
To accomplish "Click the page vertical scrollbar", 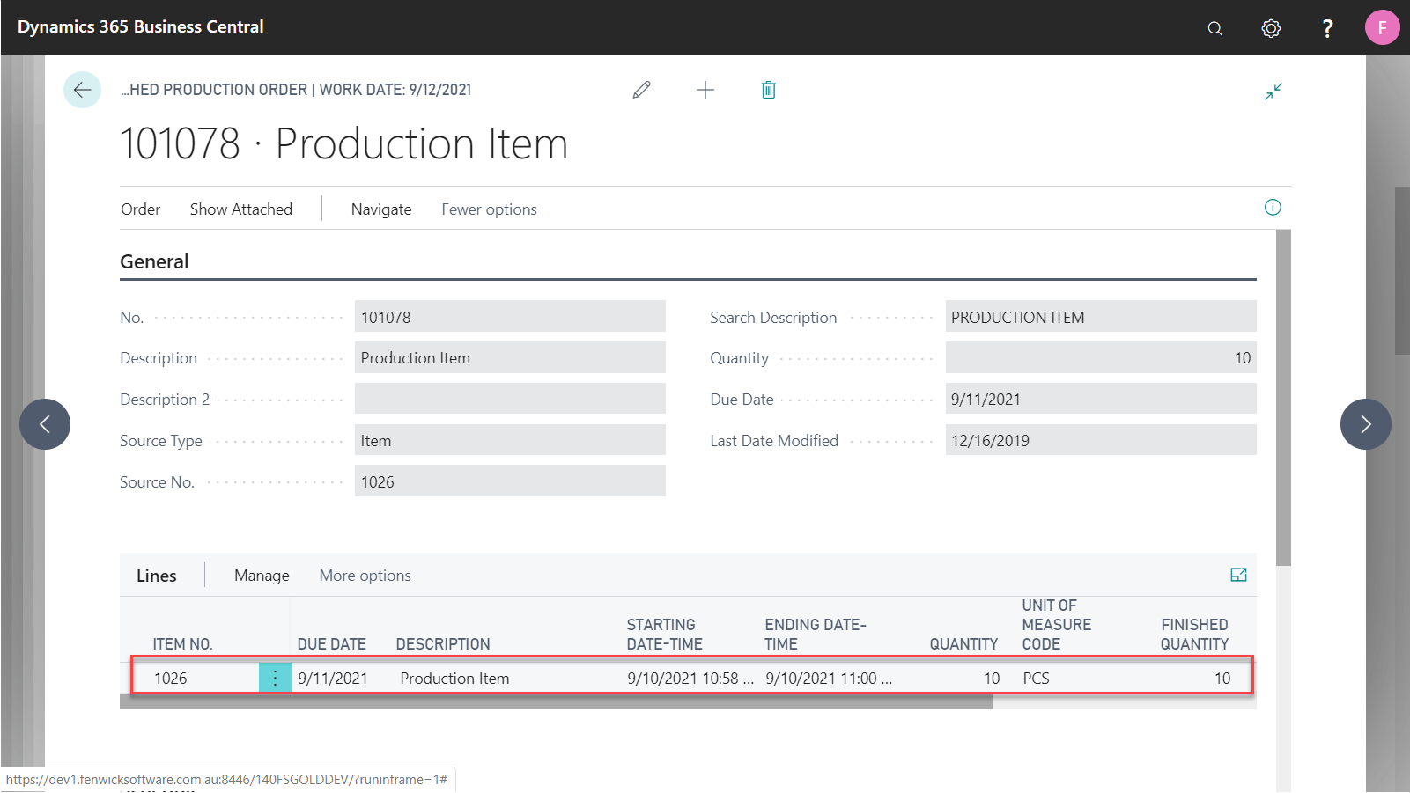I will (x=1283, y=397).
